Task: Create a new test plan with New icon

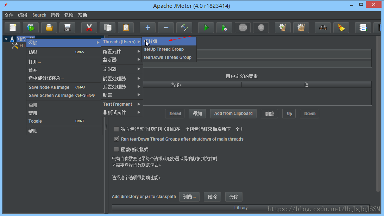Action: pyautogui.click(x=13, y=27)
